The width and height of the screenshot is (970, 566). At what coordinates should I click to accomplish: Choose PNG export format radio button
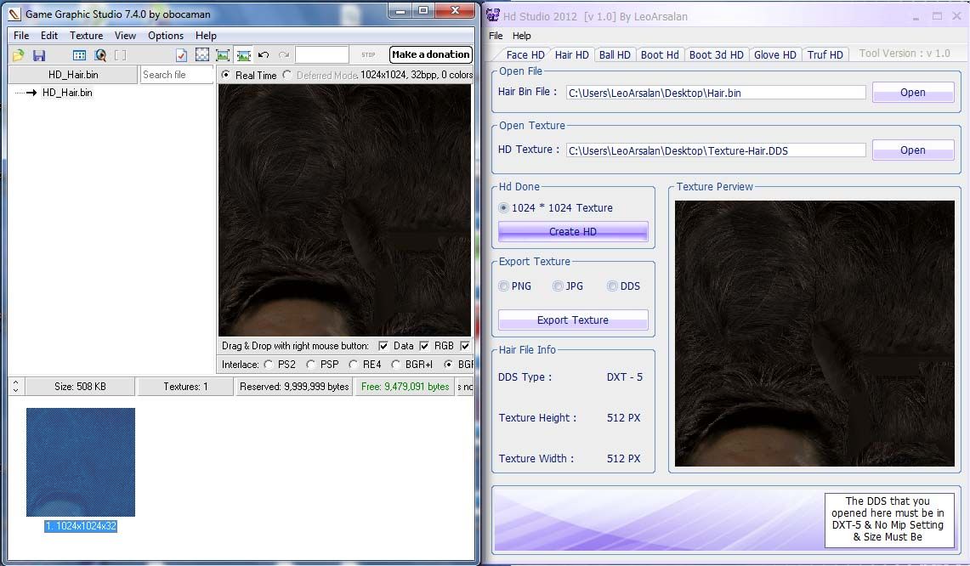(x=503, y=286)
